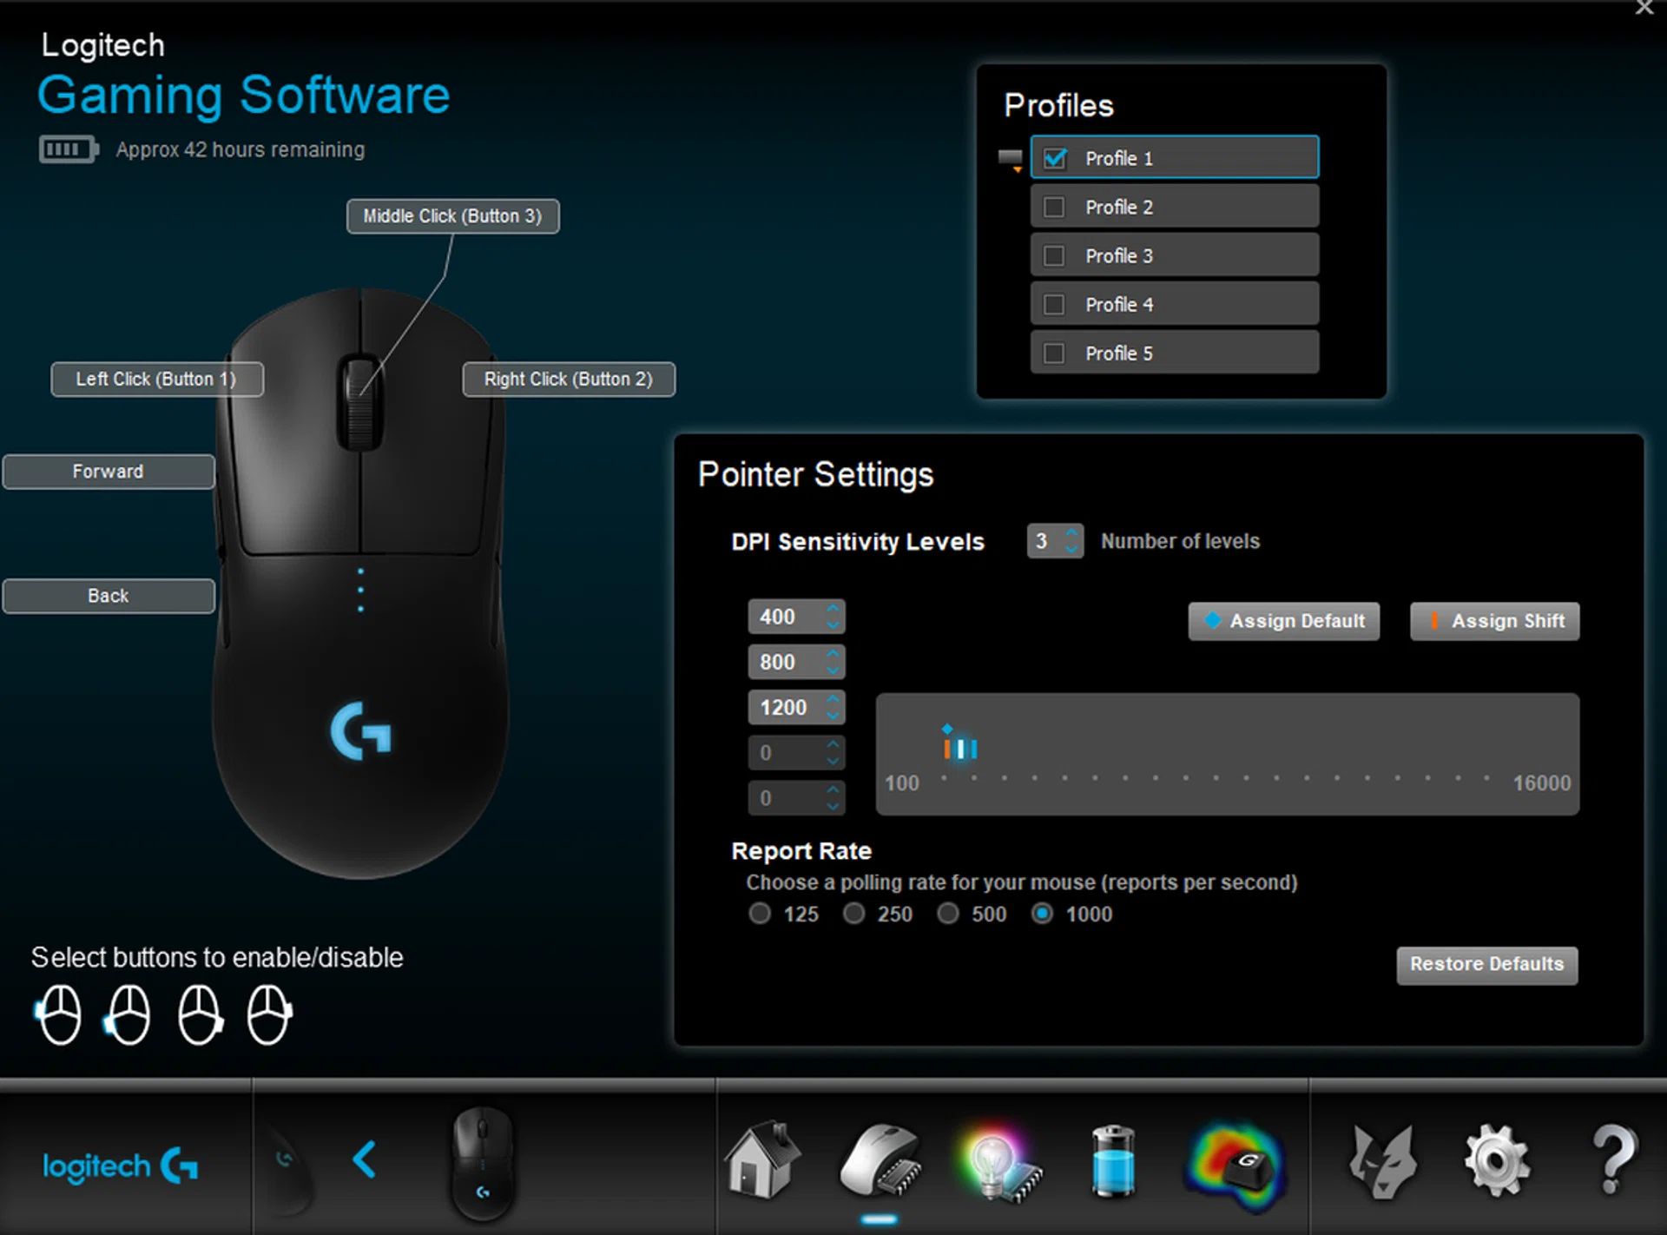Click the wolf head game integration icon

(x=1382, y=1162)
